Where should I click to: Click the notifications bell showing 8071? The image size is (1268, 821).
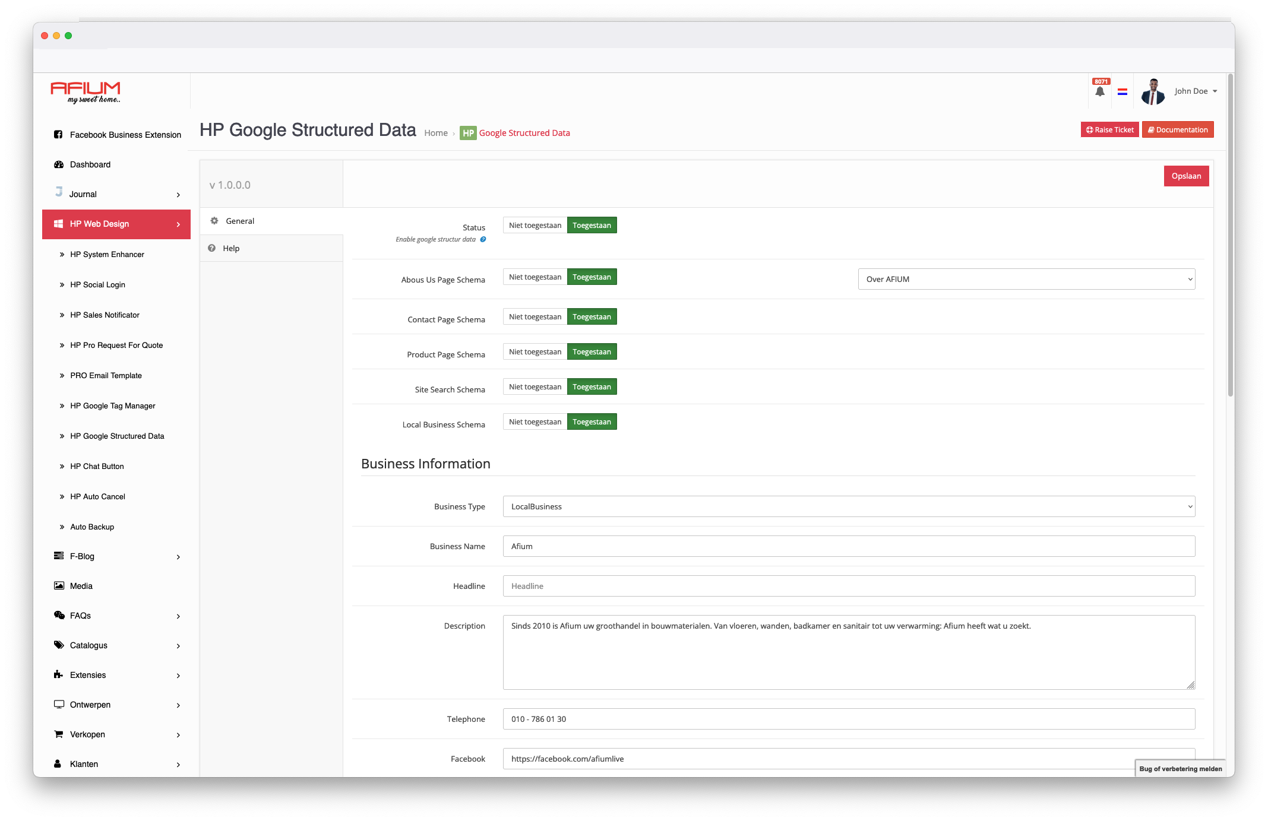[1101, 91]
